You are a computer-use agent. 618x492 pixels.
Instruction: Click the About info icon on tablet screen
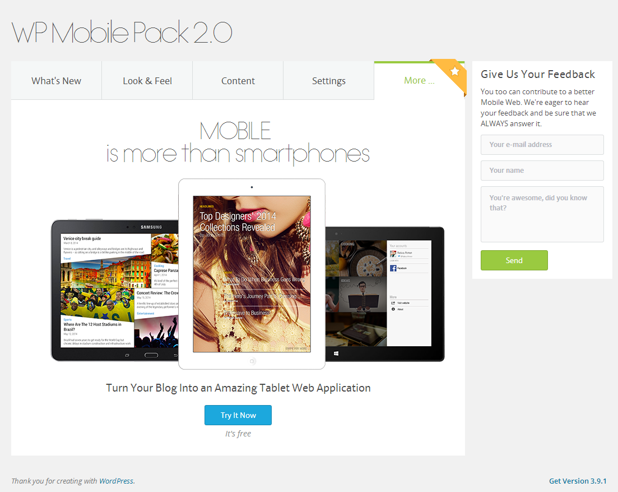[x=393, y=309]
